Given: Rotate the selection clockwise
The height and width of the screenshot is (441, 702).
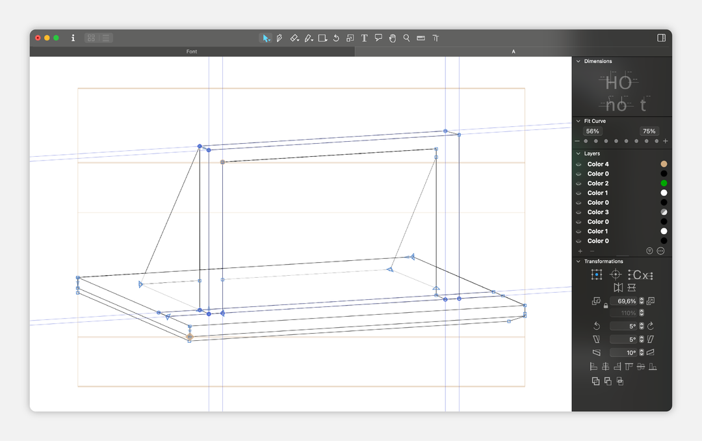Looking at the screenshot, I should point(651,327).
